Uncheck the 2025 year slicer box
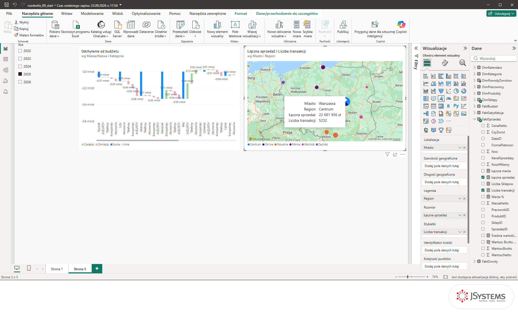The image size is (518, 313). (x=20, y=74)
